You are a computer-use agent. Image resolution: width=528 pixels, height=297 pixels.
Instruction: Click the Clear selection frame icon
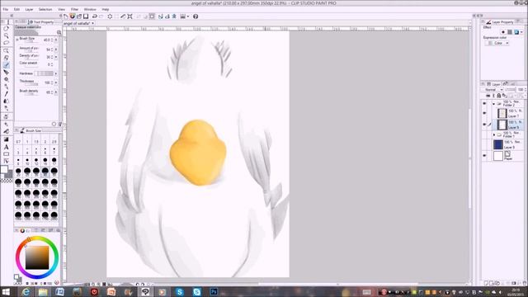110,16
